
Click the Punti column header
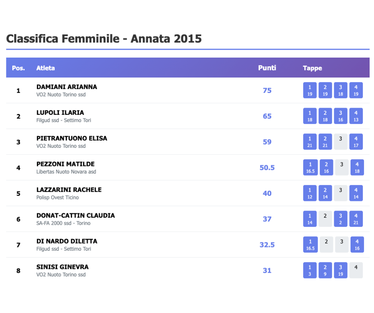pyautogui.click(x=267, y=68)
